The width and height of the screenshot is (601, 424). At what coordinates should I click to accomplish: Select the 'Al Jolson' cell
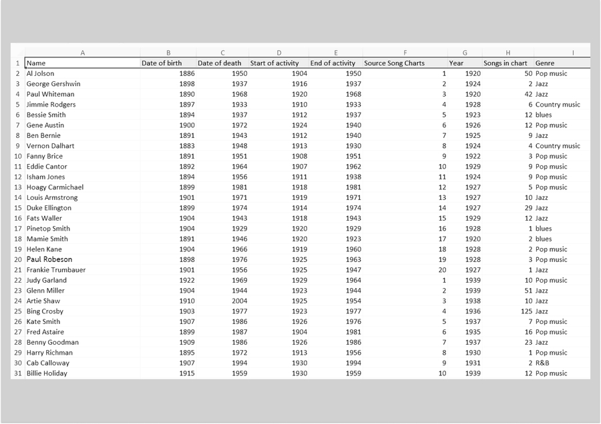click(x=82, y=73)
